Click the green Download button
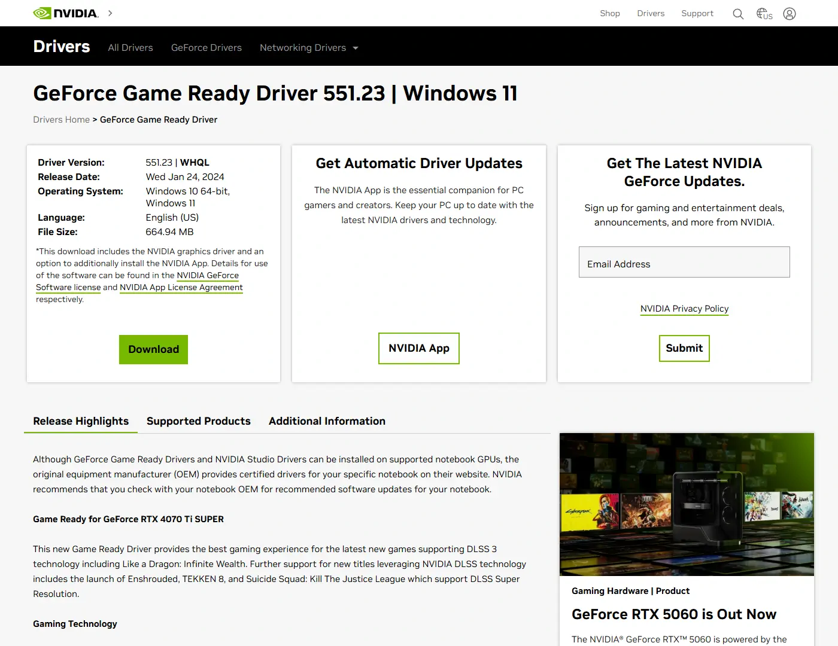The height and width of the screenshot is (646, 838). click(153, 349)
